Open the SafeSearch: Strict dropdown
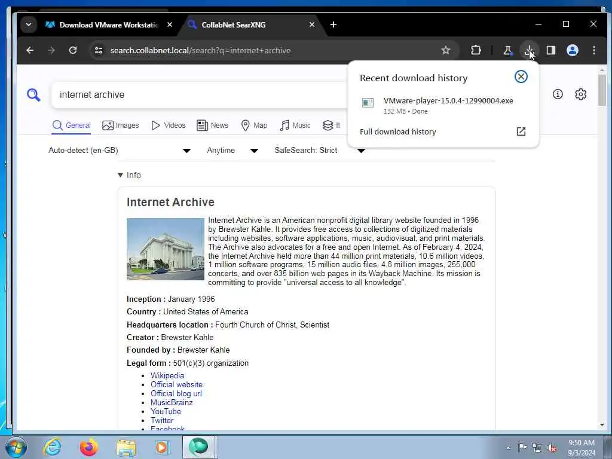 [x=320, y=150]
